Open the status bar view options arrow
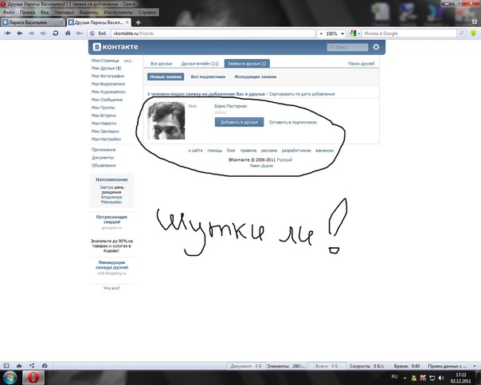The width and height of the screenshot is (481, 385). coord(475,366)
